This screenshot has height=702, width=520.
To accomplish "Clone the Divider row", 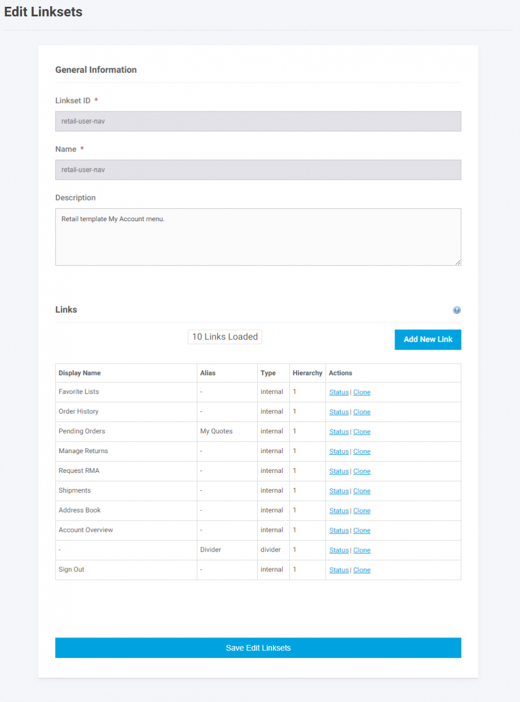I will pos(362,550).
